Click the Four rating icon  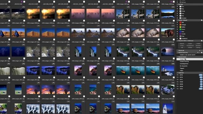tap(180, 13)
